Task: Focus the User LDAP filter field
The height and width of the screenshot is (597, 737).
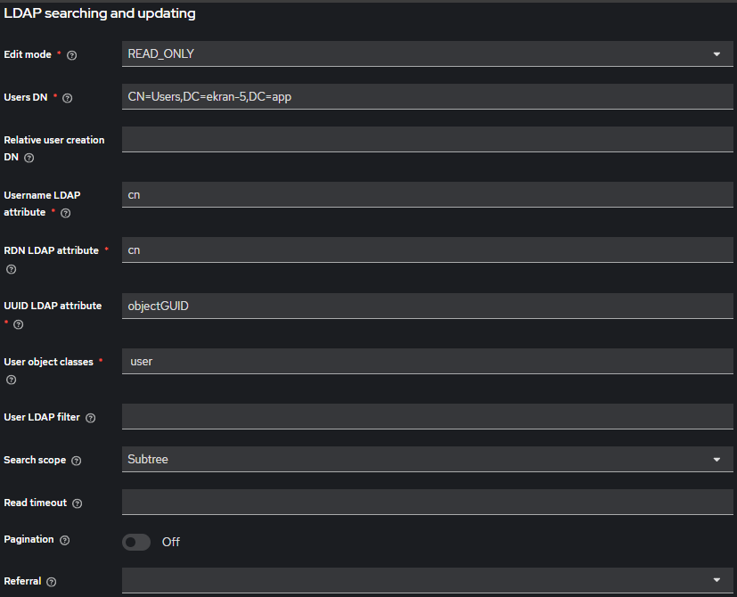Action: 428,417
